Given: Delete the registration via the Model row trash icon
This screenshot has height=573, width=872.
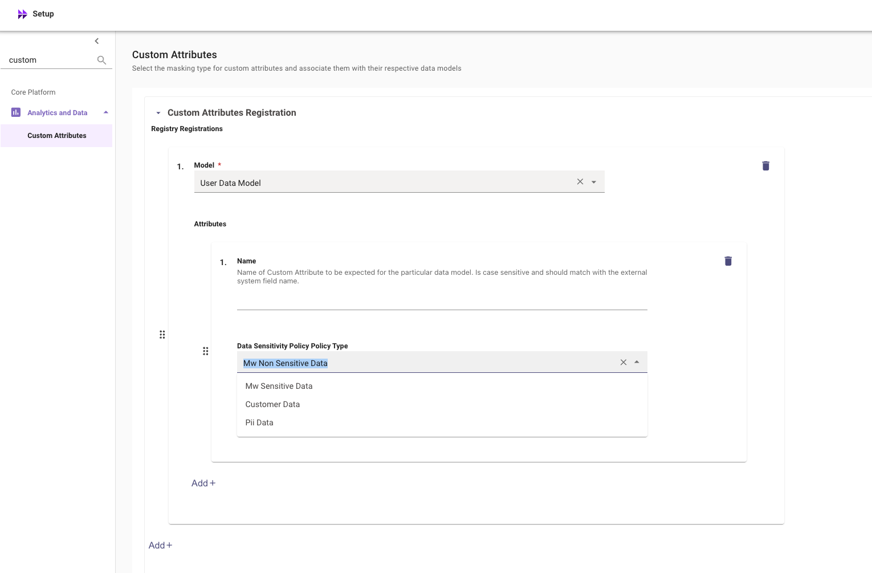Looking at the screenshot, I should pyautogui.click(x=765, y=166).
